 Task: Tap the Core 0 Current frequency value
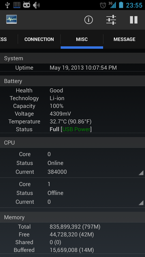click(x=57, y=172)
